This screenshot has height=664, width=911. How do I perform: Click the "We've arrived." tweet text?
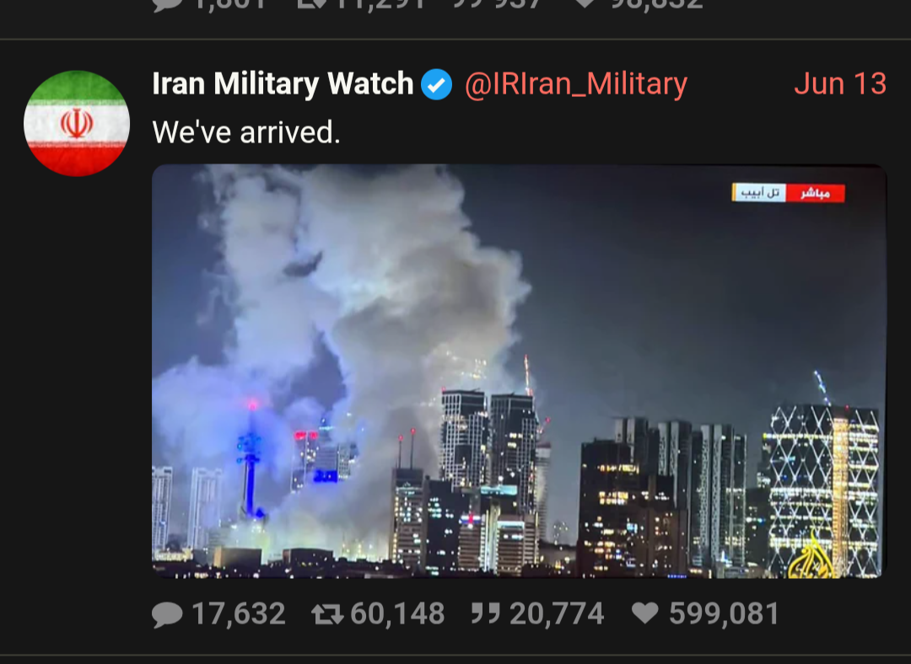point(246,132)
